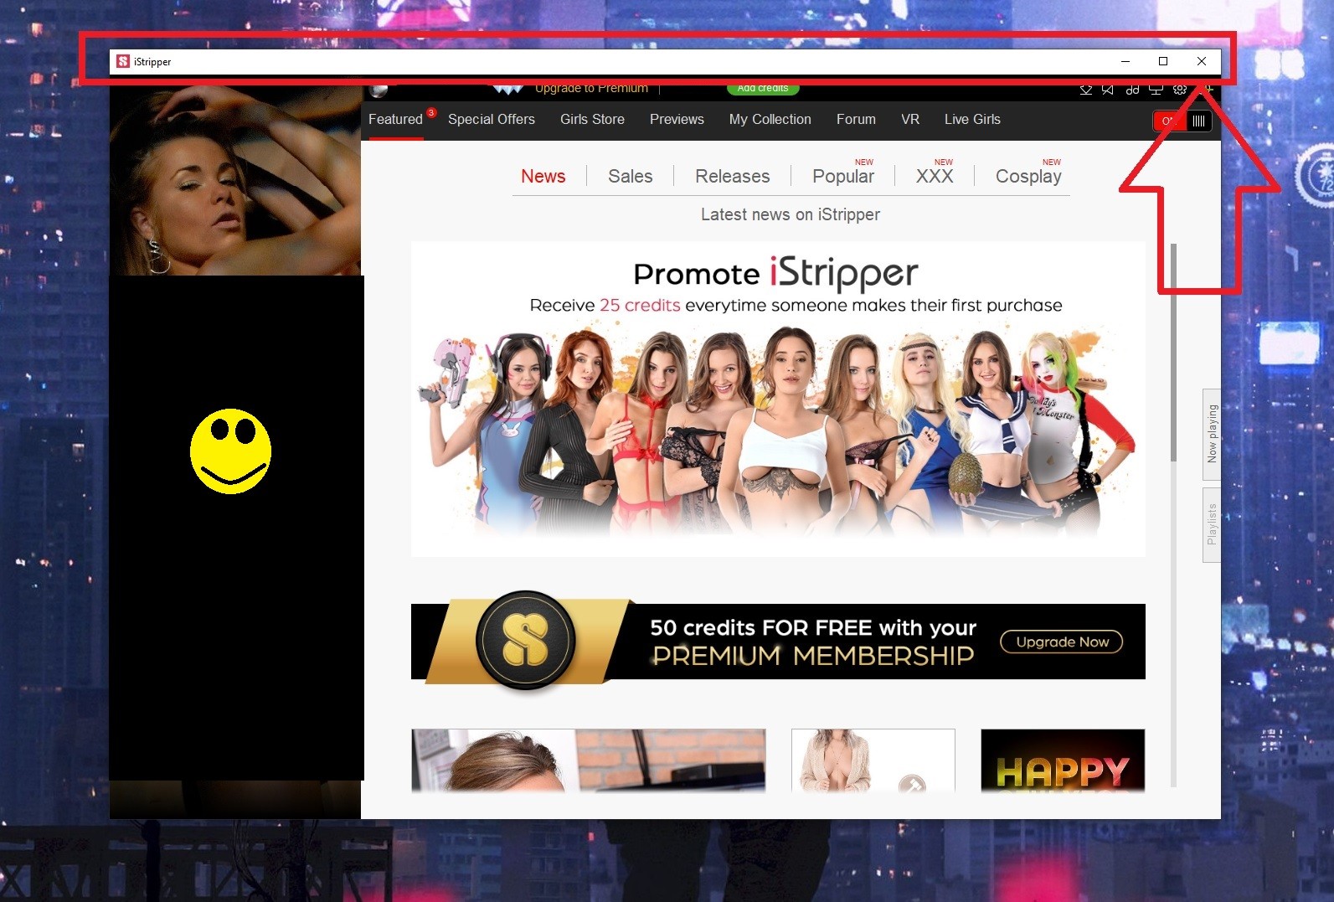Open the middle white-background news thumbnail
This screenshot has width=1334, height=902.
click(873, 760)
